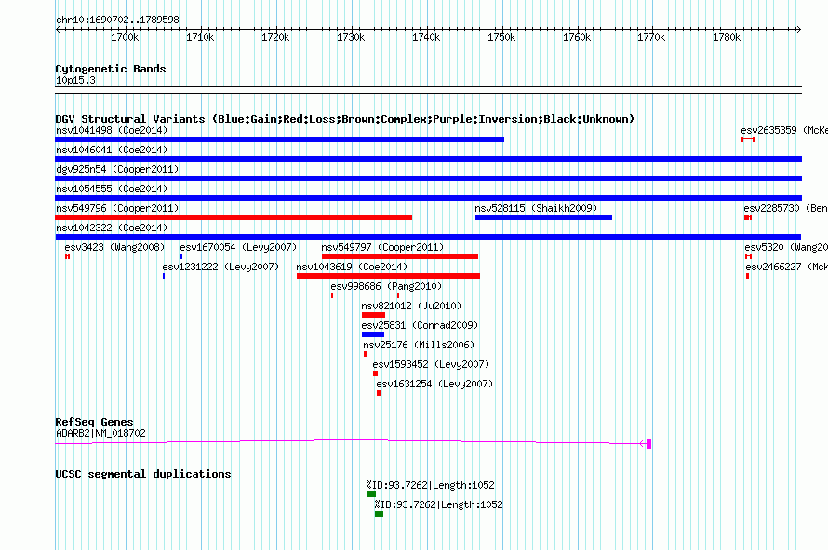Open variant nsv1041498 (Coe2014) label
The image size is (828, 550).
[x=112, y=130]
